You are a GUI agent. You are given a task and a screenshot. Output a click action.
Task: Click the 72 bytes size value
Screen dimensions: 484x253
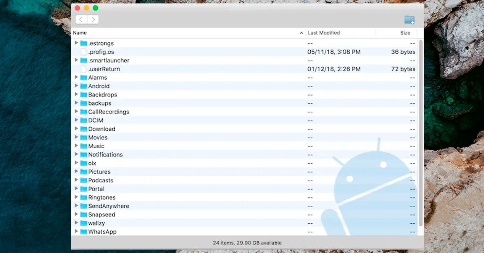click(x=403, y=69)
